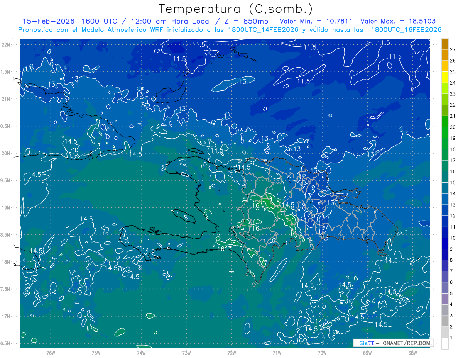Screen dimensions: 463x358
Task: Click the "18N" latitude axis label
Action: 6,262
